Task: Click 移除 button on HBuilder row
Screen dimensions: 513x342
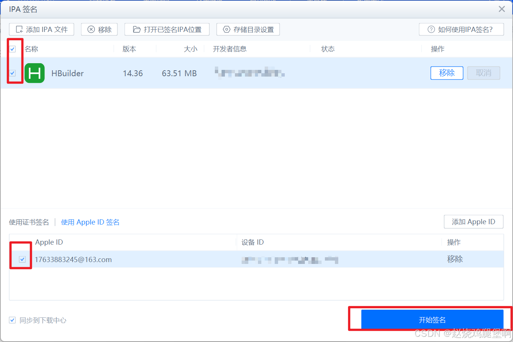Action: pyautogui.click(x=447, y=73)
